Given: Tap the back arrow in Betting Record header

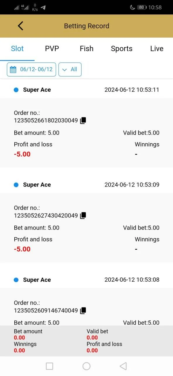Looking at the screenshot, I should point(20,26).
